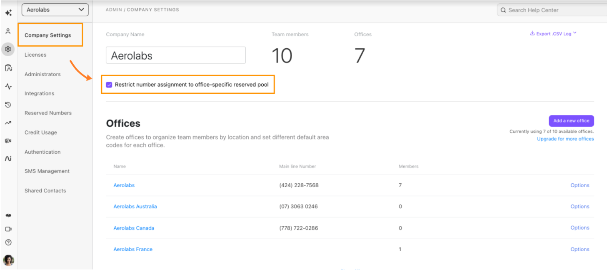
Task: Open the video camera meetings icon
Action: (8, 229)
